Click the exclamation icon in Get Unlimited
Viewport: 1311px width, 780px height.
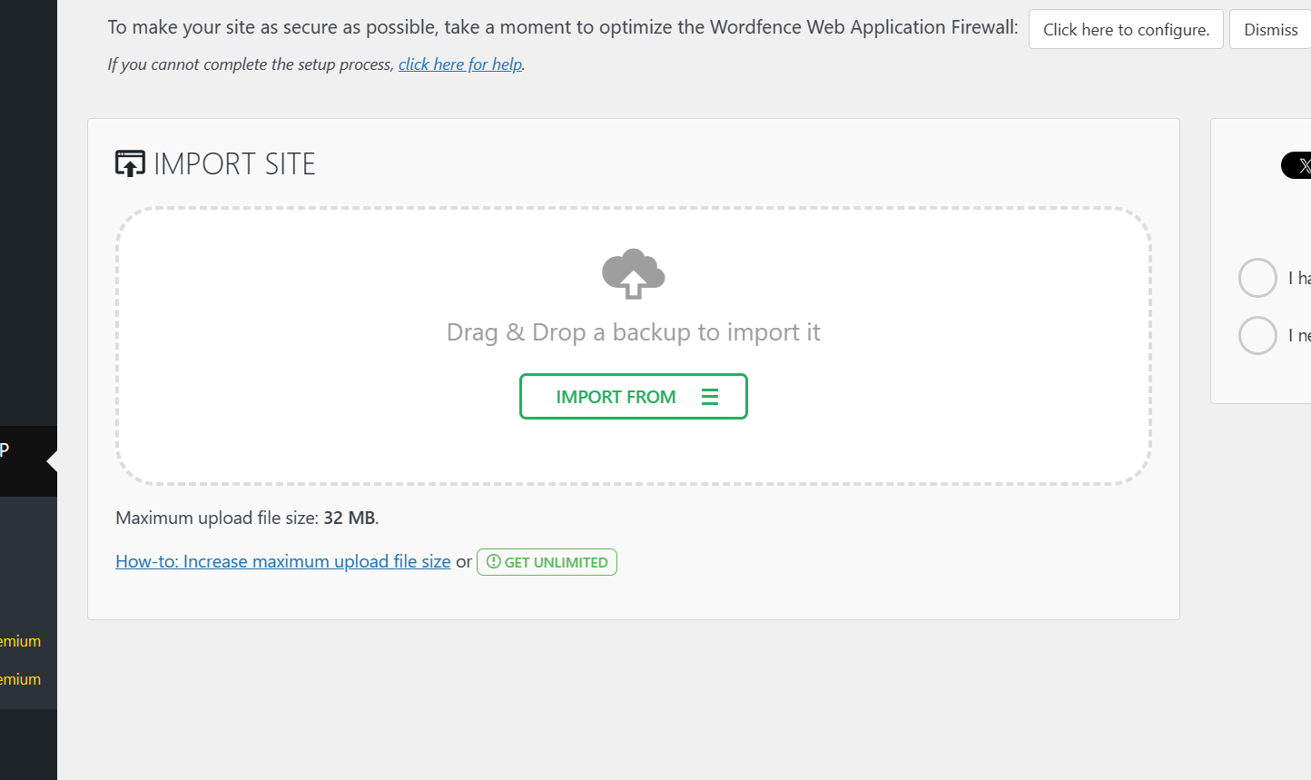[x=494, y=562]
